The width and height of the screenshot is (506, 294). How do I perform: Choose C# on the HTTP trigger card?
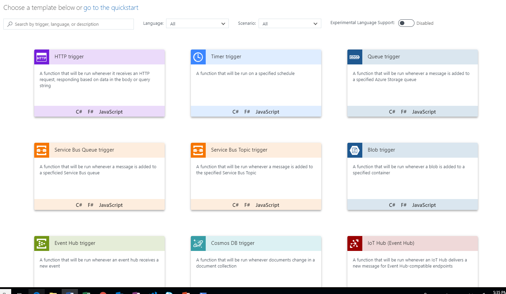[79, 112]
